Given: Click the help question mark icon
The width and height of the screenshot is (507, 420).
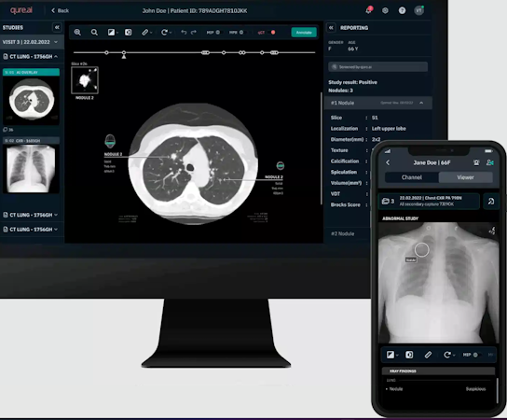Looking at the screenshot, I should pyautogui.click(x=402, y=10).
